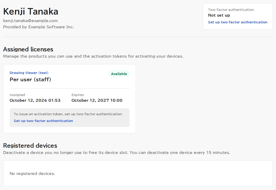Screen dimensions: 276x190
Task: Open the Drawing Viewer (test) product link
Action: (29, 73)
